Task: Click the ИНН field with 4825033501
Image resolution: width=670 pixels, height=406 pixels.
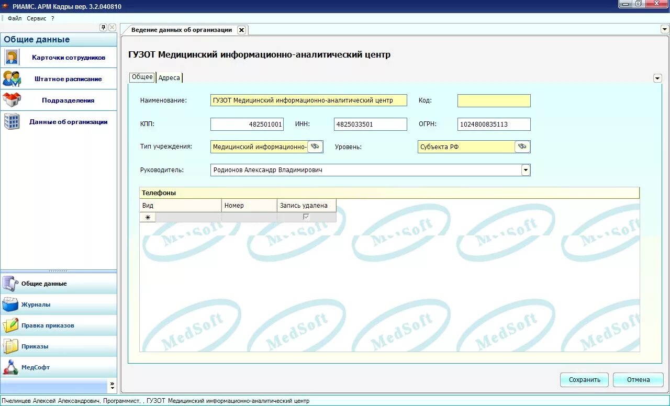Action: click(371, 124)
